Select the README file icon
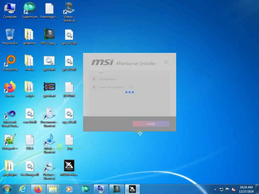Image resolution: width=259 pixels, height=194 pixels. tap(69, 89)
